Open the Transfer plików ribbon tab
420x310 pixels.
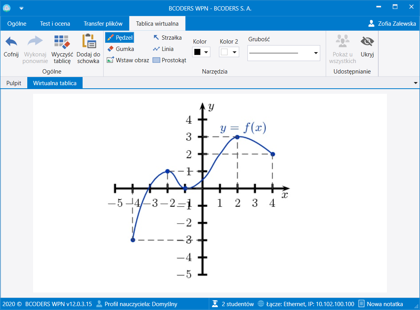coord(103,24)
